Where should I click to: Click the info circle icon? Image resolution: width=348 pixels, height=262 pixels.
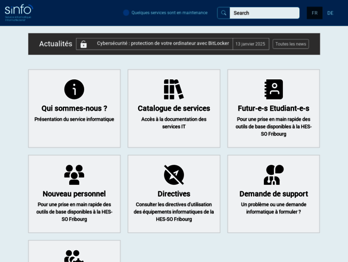click(x=74, y=89)
